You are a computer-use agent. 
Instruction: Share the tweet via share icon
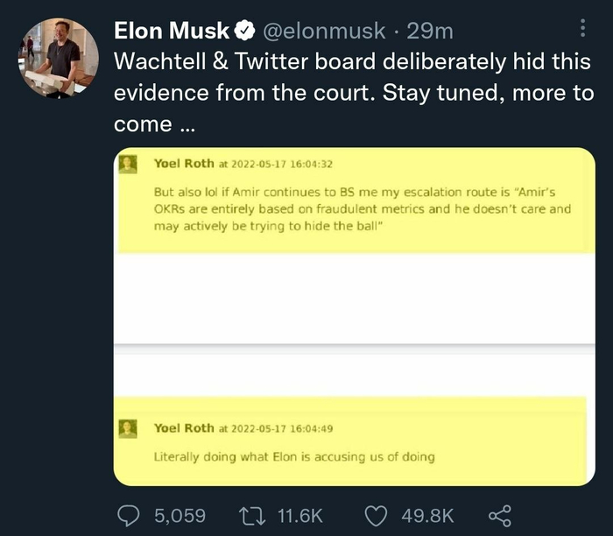point(498,515)
